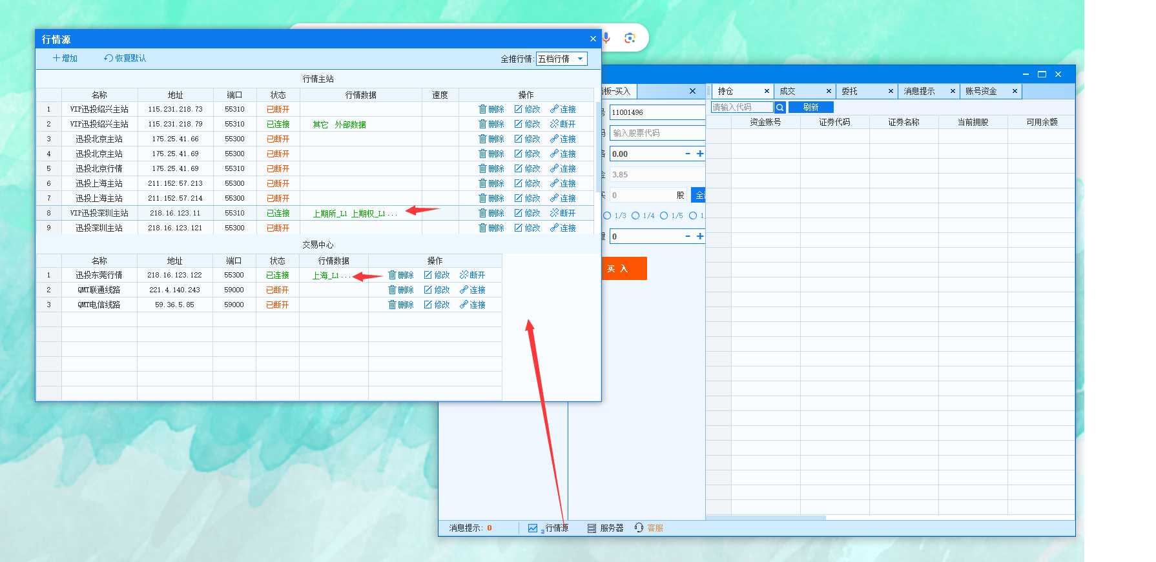Viewport: 1156px width, 562px height.
Task: Close the 持仓 tab
Action: [x=767, y=92]
